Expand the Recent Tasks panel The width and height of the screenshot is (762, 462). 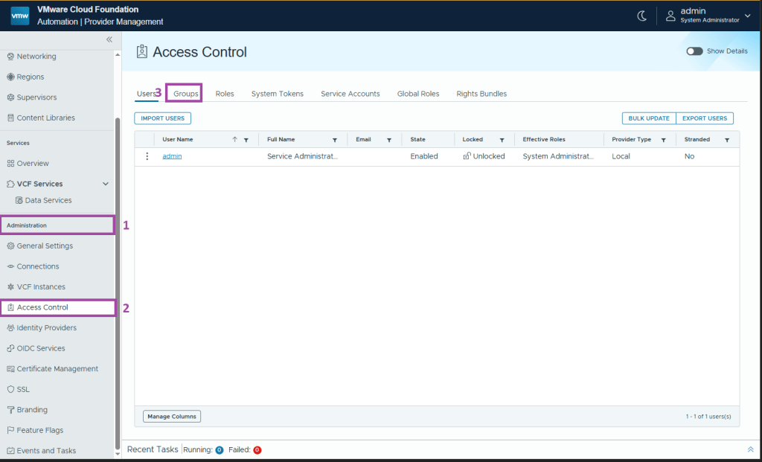750,449
